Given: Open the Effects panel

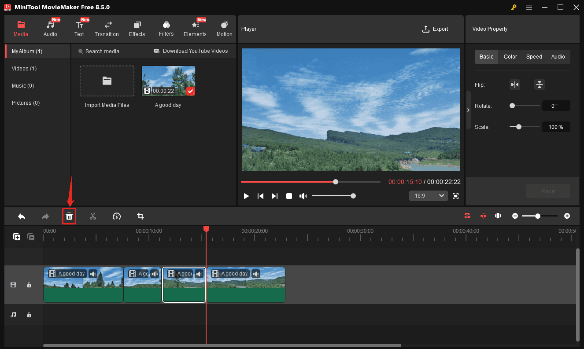Looking at the screenshot, I should (137, 28).
